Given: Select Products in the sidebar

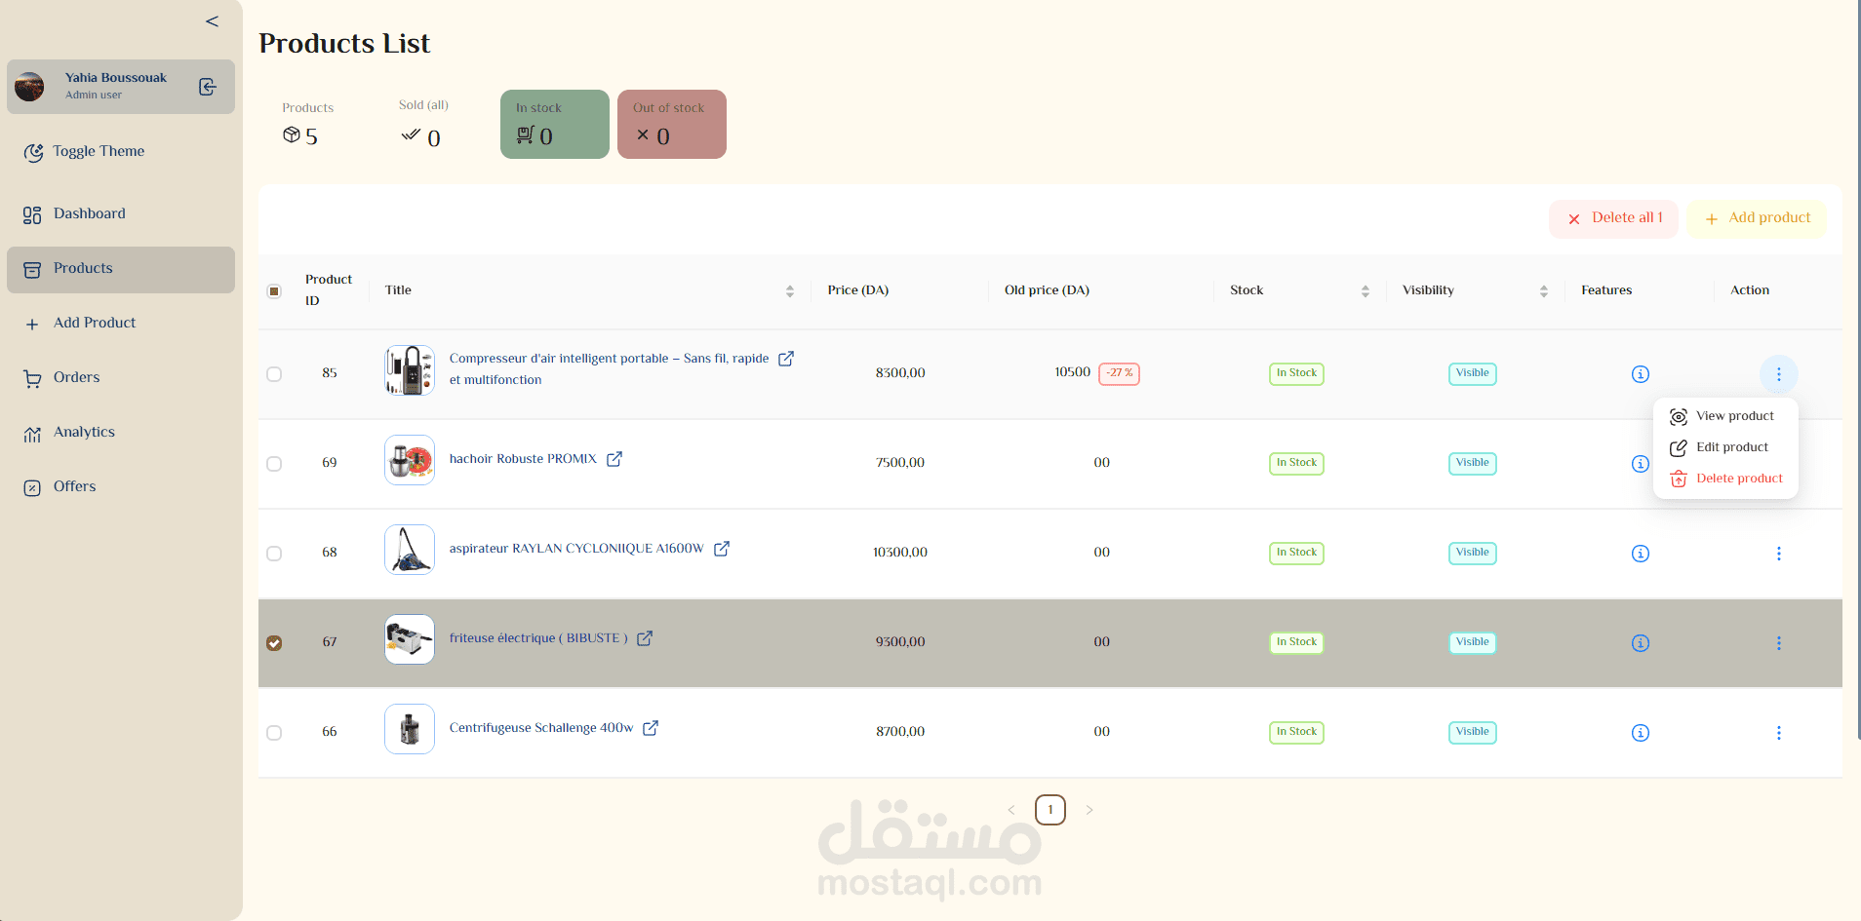Looking at the screenshot, I should pos(121,269).
